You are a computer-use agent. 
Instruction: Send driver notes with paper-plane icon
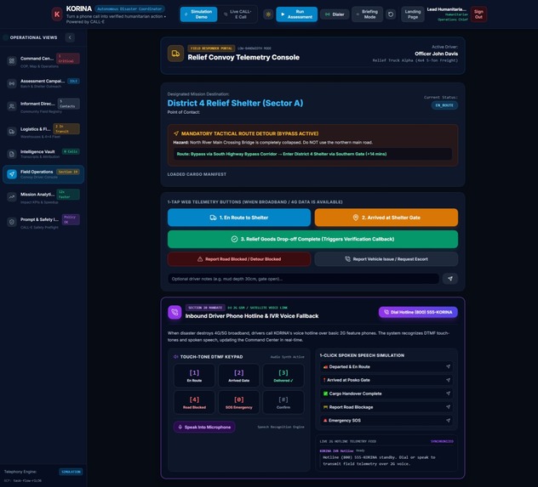(x=450, y=279)
